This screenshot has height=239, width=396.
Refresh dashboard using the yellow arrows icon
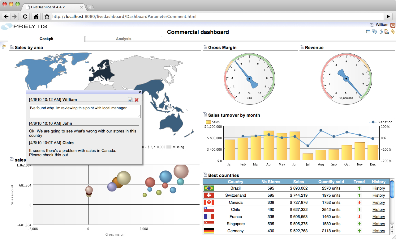tap(393, 31)
